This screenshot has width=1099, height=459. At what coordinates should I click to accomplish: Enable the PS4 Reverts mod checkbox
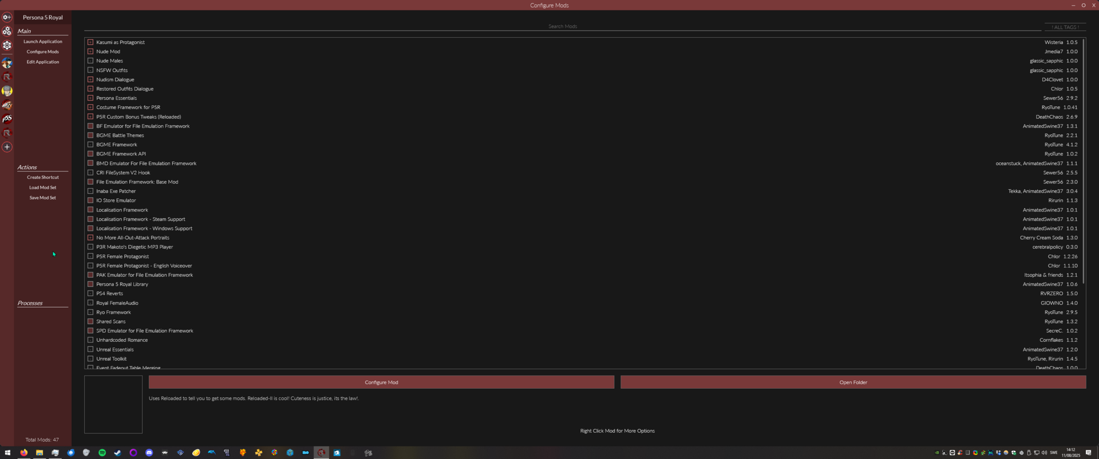(90, 293)
